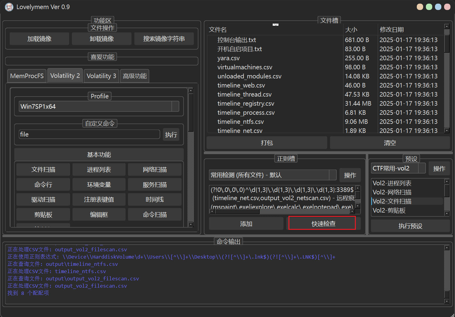Screen dimensions: 455x317
Task: Click 快速检查 button
Action: pyautogui.click(x=323, y=223)
